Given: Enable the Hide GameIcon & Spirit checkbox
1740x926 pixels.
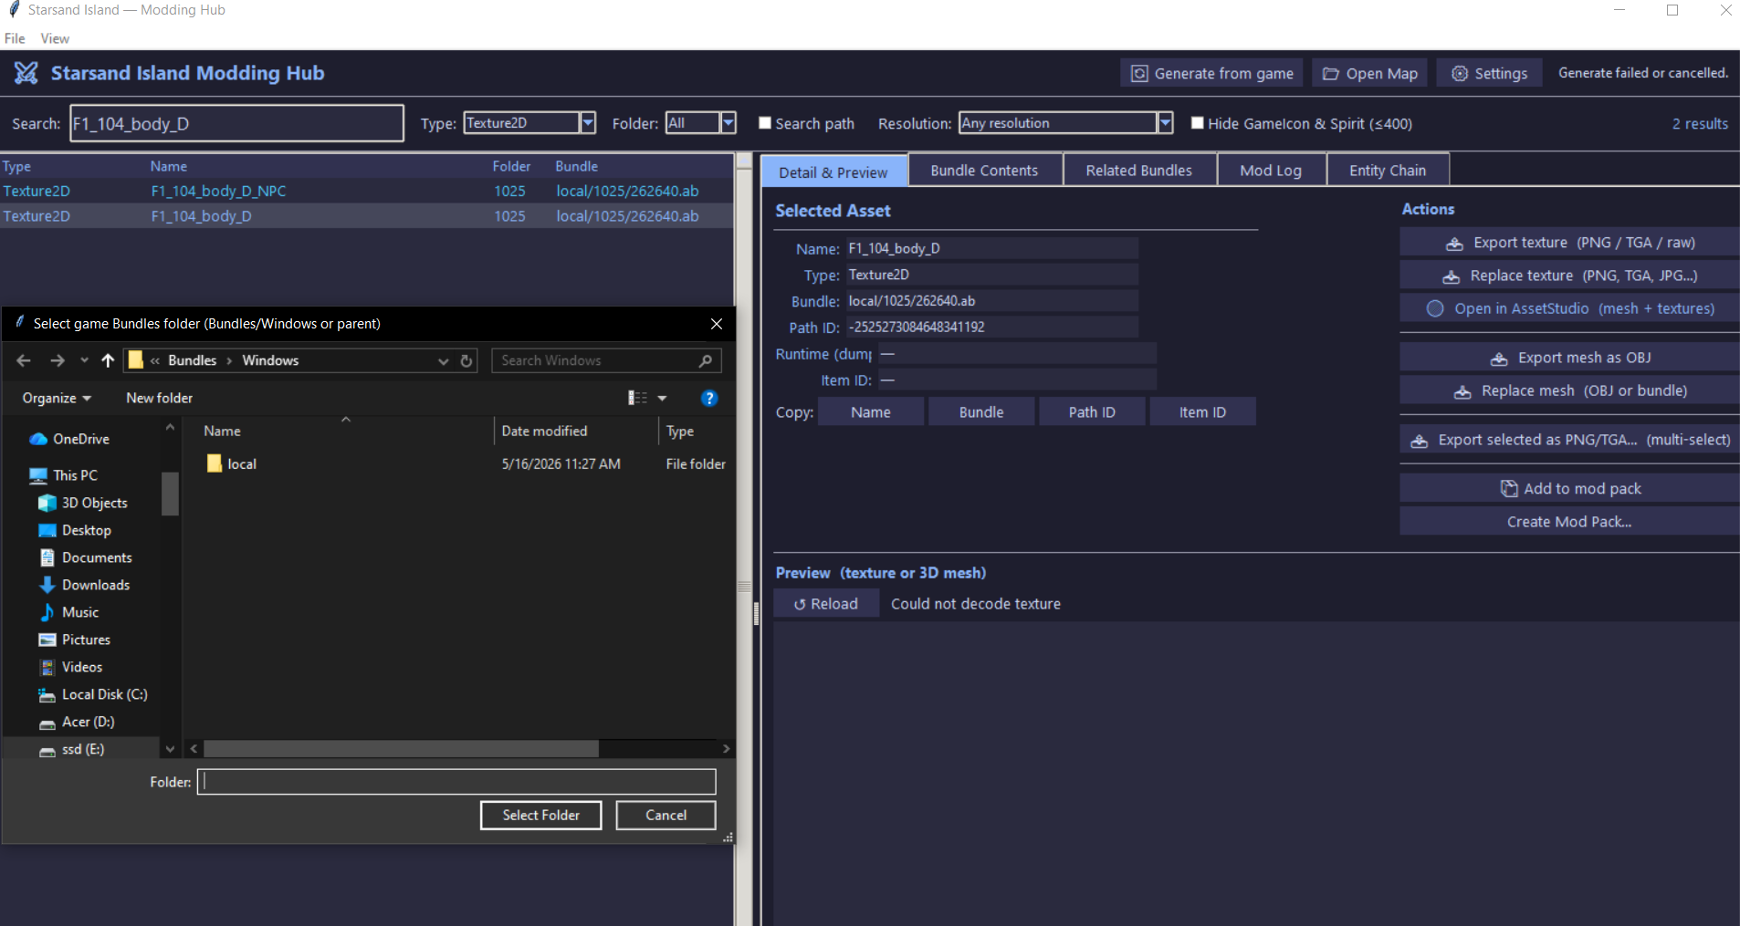Looking at the screenshot, I should point(1197,122).
